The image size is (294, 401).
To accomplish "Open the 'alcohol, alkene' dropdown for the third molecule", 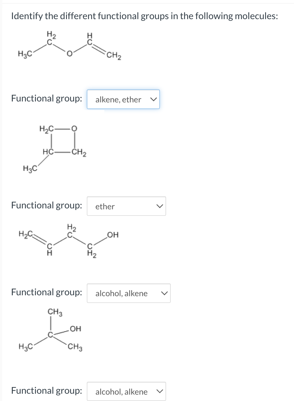I will point(128,293).
